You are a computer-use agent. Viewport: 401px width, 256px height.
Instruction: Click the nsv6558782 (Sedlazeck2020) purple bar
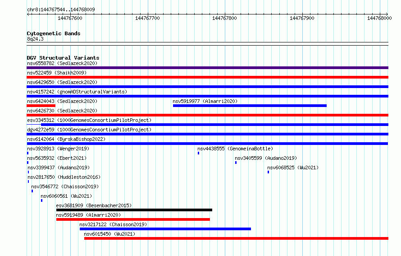point(207,68)
